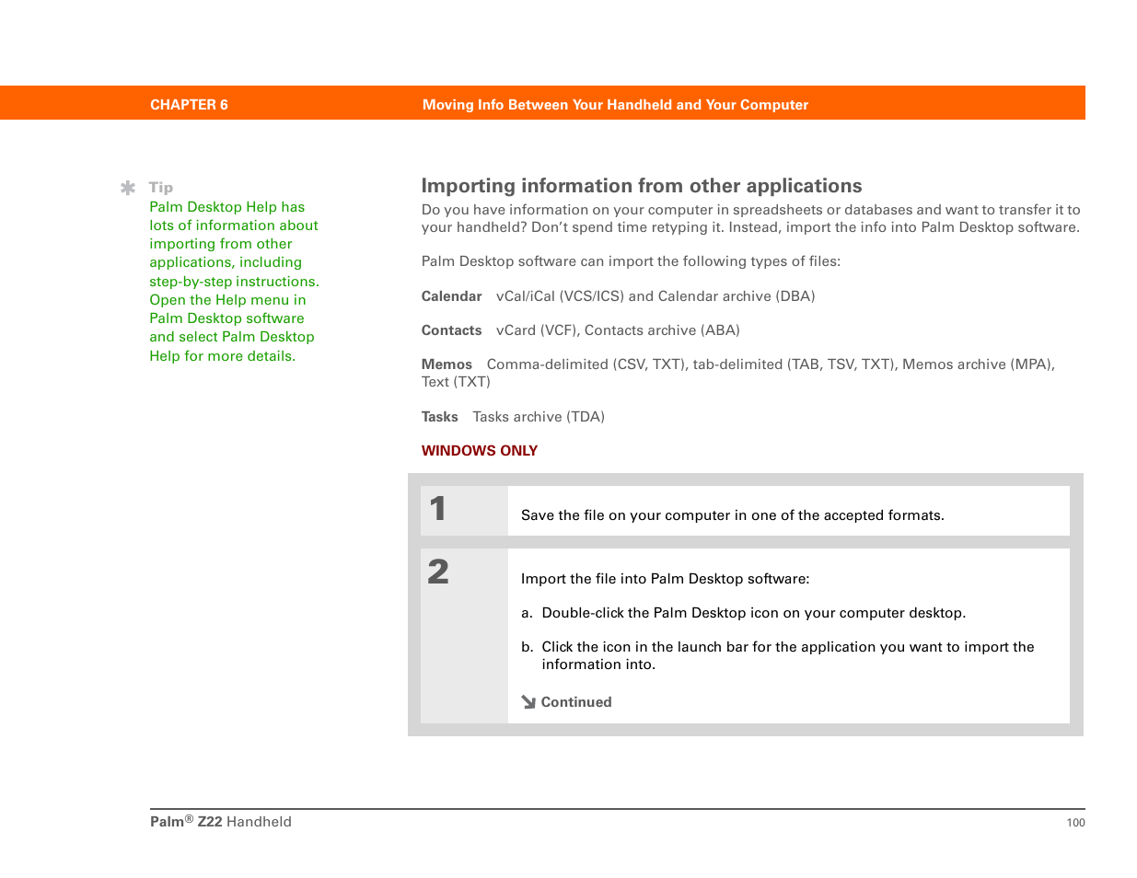Click the 'WINDOWS ONLY' red label
Screen dimensions: 1137x878
coord(480,451)
